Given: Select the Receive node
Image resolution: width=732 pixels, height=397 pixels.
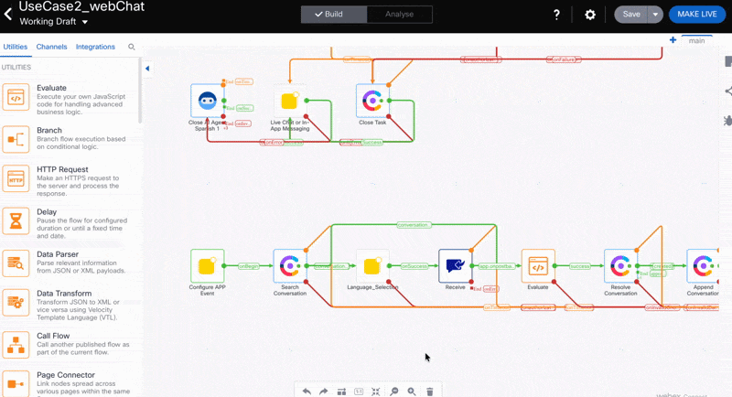Looking at the screenshot, I should [x=455, y=266].
